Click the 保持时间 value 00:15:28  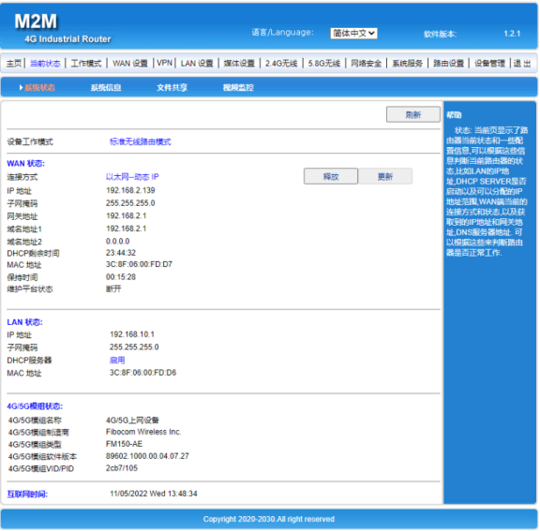[121, 277]
